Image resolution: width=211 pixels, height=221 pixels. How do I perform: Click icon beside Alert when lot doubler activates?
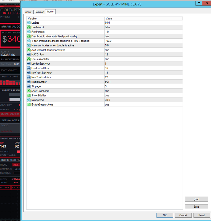coord(29,50)
